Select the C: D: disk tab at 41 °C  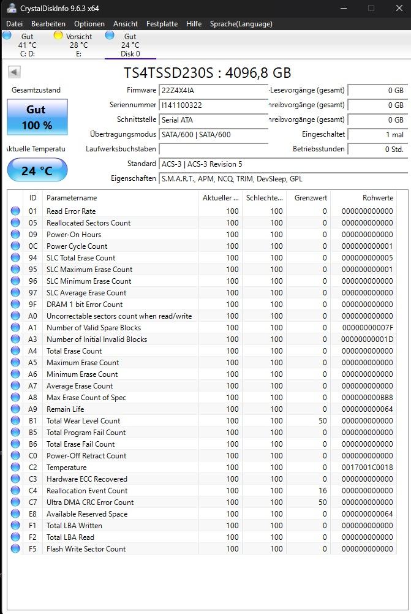[x=26, y=45]
